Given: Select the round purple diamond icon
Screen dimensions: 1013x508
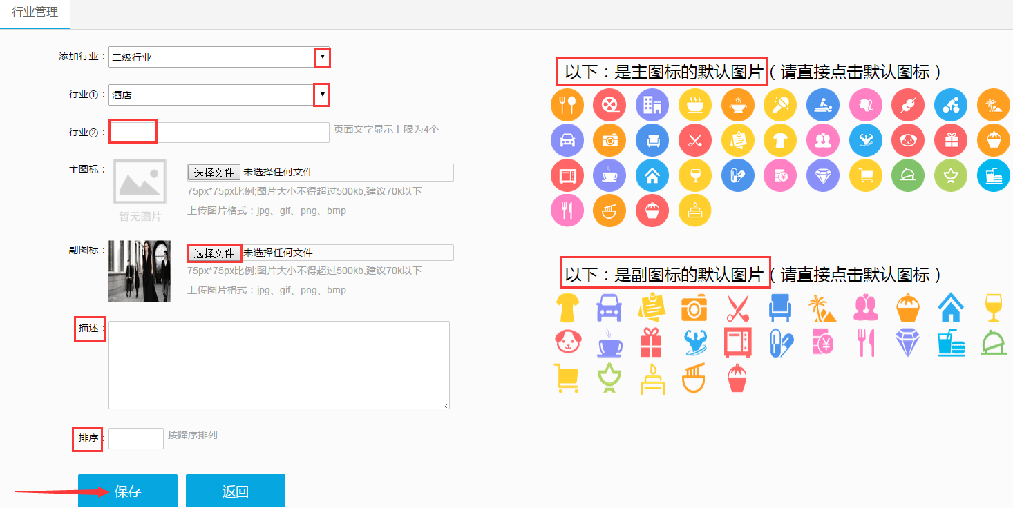Looking at the screenshot, I should click(823, 175).
